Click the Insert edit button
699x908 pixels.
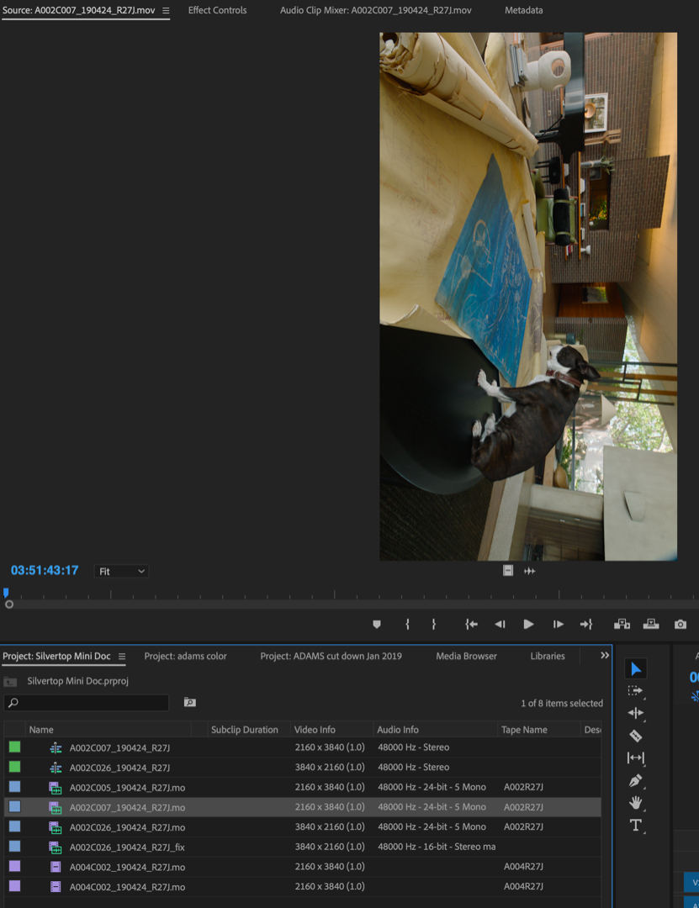click(x=622, y=624)
